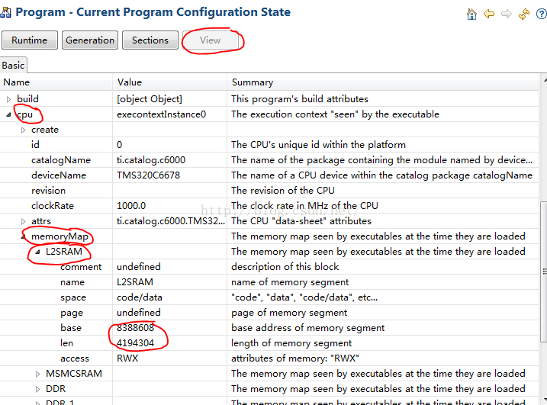Go forward with the right arrow icon

click(506, 14)
